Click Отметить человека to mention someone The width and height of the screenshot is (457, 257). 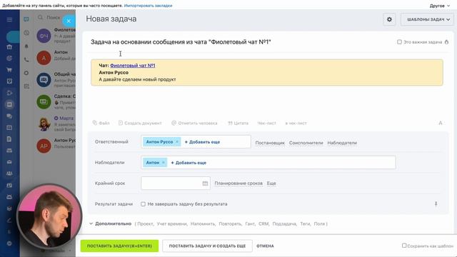[194, 123]
